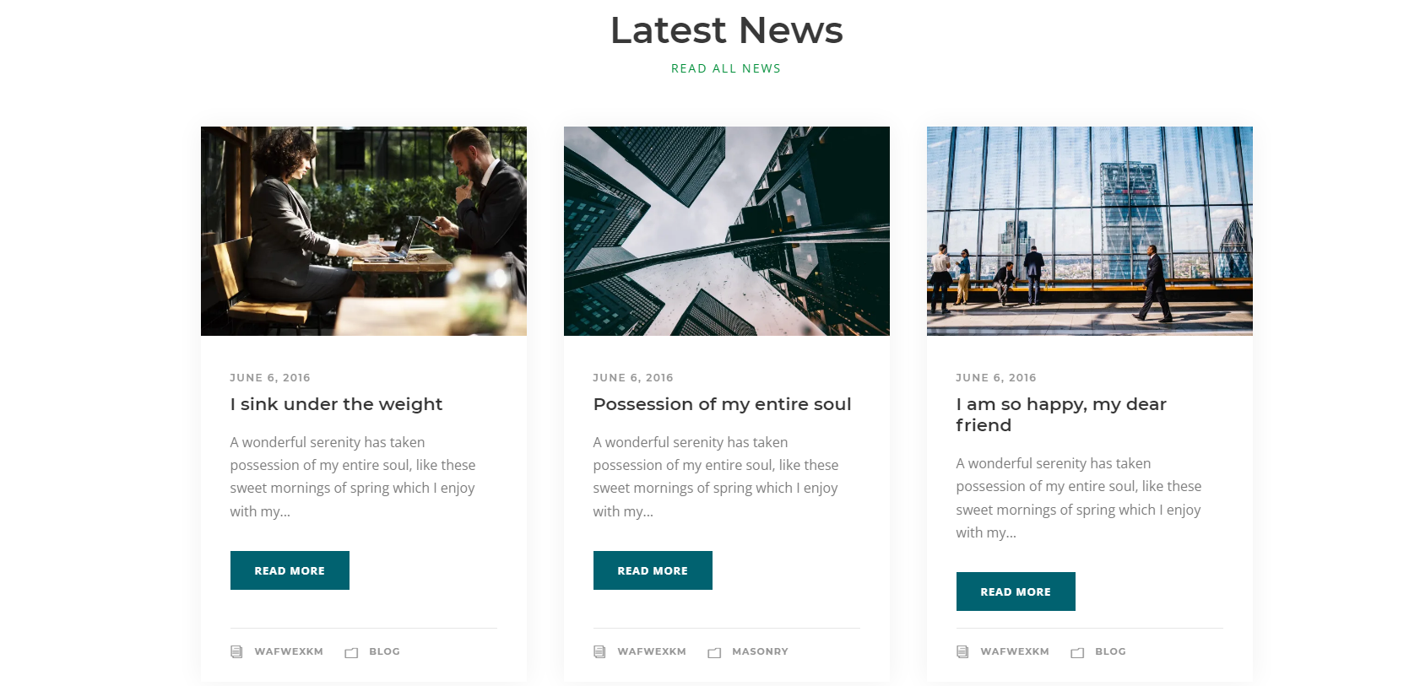Click author icon in Possession card footer

pos(599,651)
